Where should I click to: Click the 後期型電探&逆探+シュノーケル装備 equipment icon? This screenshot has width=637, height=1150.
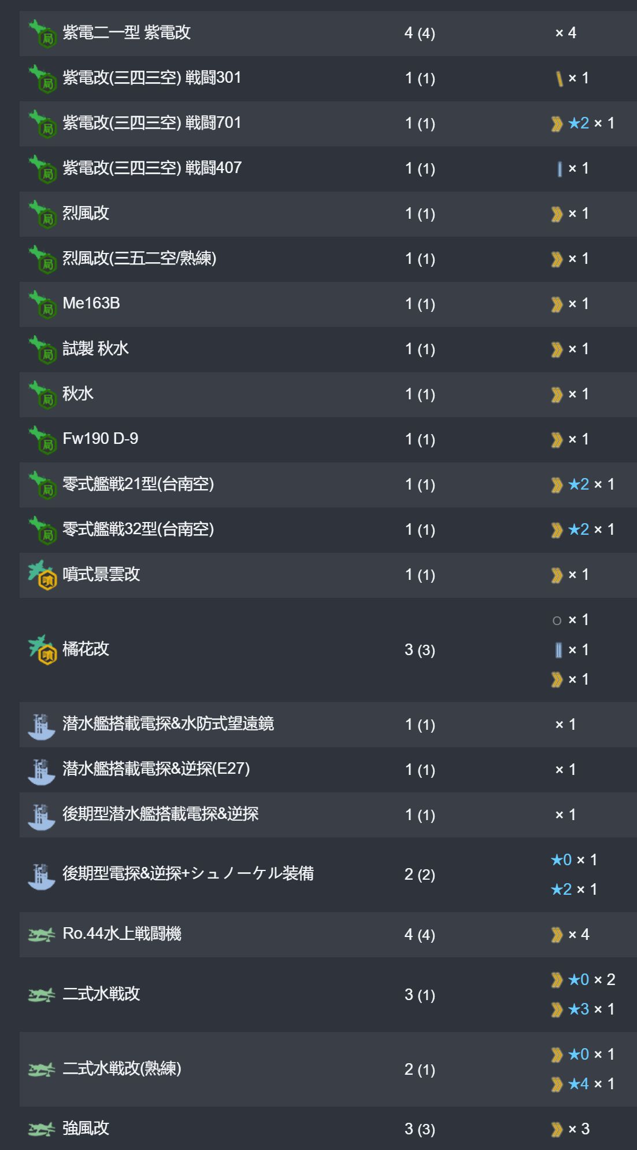(42, 875)
